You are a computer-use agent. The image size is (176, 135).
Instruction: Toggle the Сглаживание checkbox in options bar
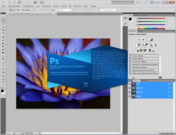tap(38, 10)
